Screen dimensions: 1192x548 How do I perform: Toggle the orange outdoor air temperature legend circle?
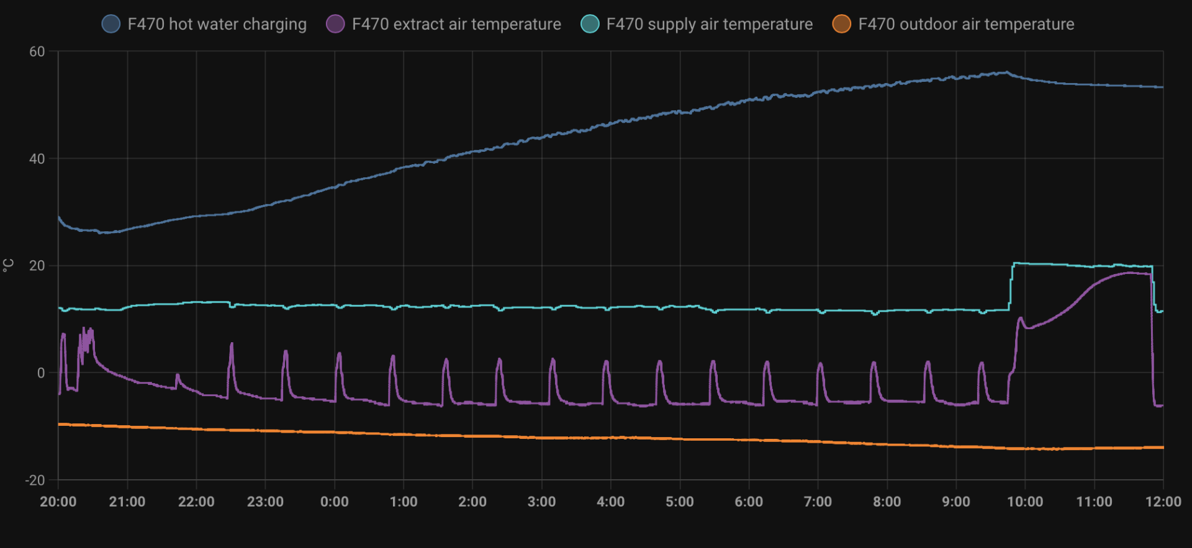point(842,24)
